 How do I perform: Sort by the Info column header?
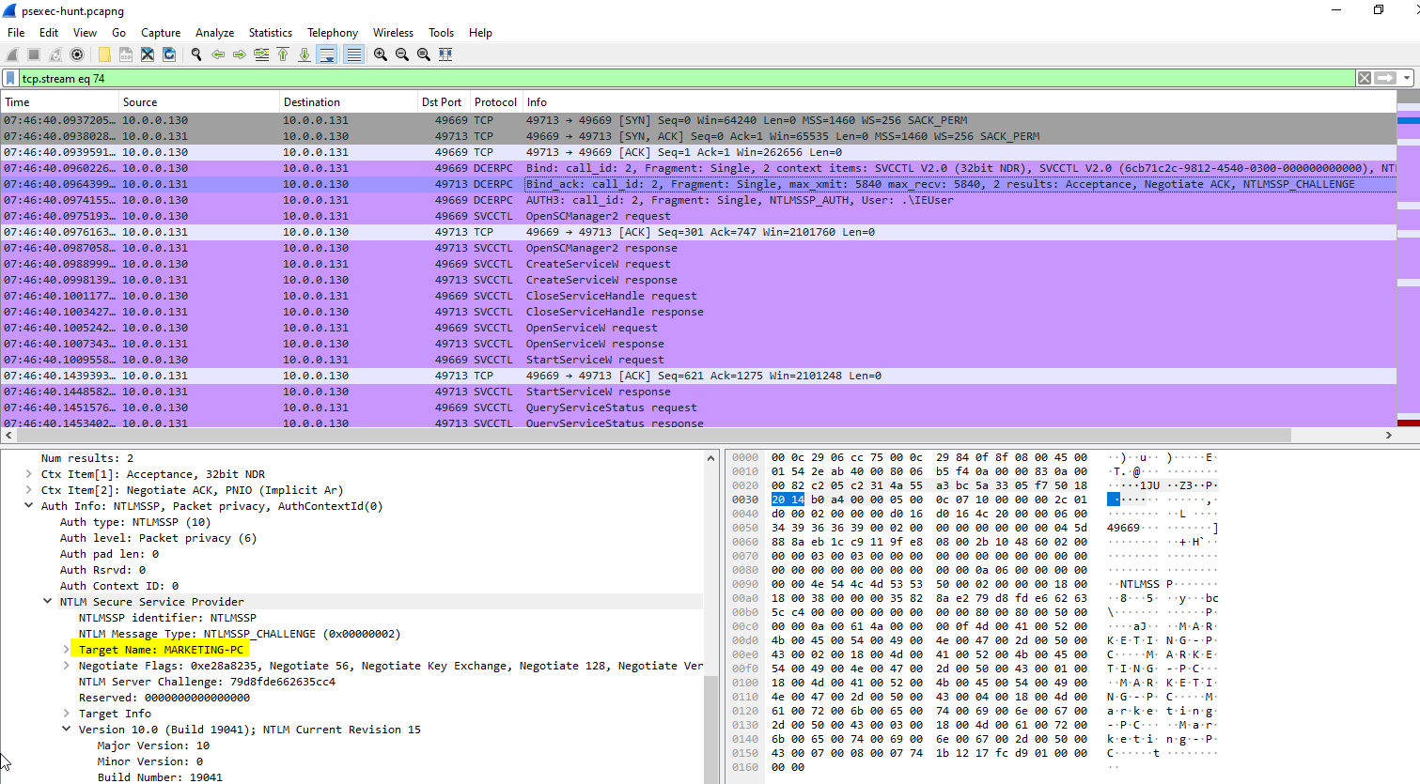click(960, 102)
